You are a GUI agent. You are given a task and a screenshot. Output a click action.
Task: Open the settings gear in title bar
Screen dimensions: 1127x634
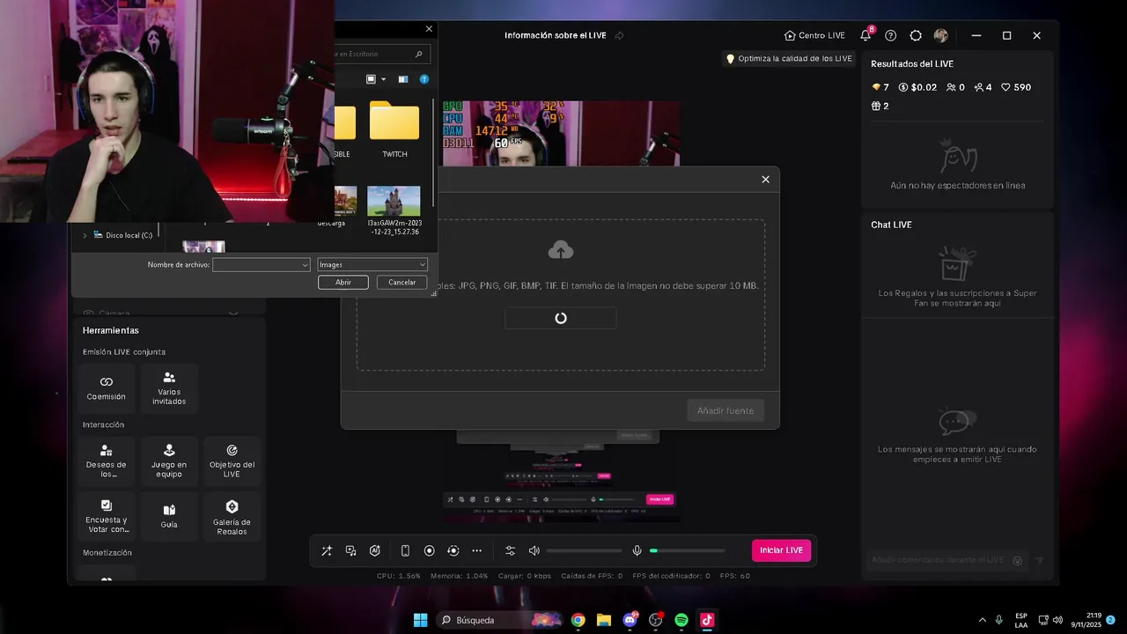coord(916,35)
